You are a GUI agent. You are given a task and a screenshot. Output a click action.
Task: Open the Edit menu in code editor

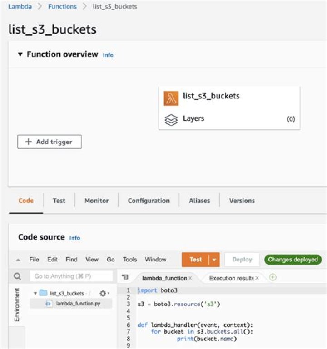pos(52,260)
